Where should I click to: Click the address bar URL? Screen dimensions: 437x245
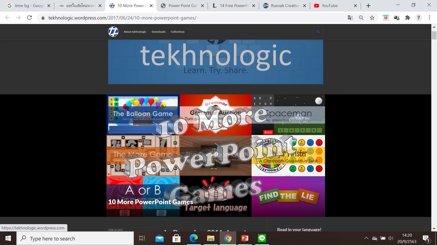(x=122, y=18)
